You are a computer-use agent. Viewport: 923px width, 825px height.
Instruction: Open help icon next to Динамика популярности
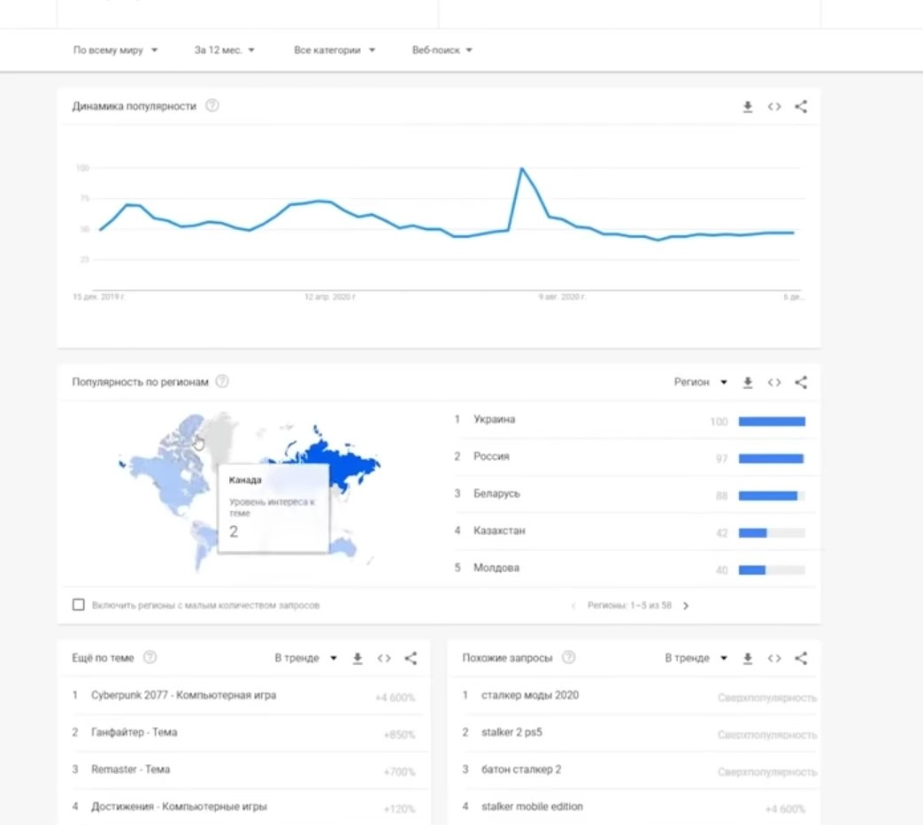pos(212,105)
